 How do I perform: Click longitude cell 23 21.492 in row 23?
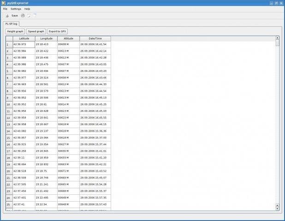pyautogui.click(x=47, y=191)
